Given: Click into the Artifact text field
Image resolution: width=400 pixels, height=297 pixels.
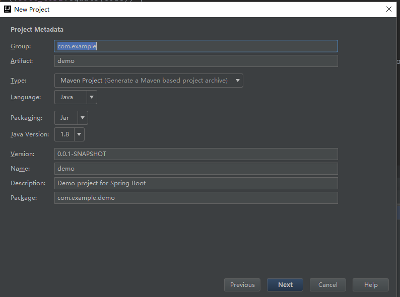Looking at the screenshot, I should point(195,61).
